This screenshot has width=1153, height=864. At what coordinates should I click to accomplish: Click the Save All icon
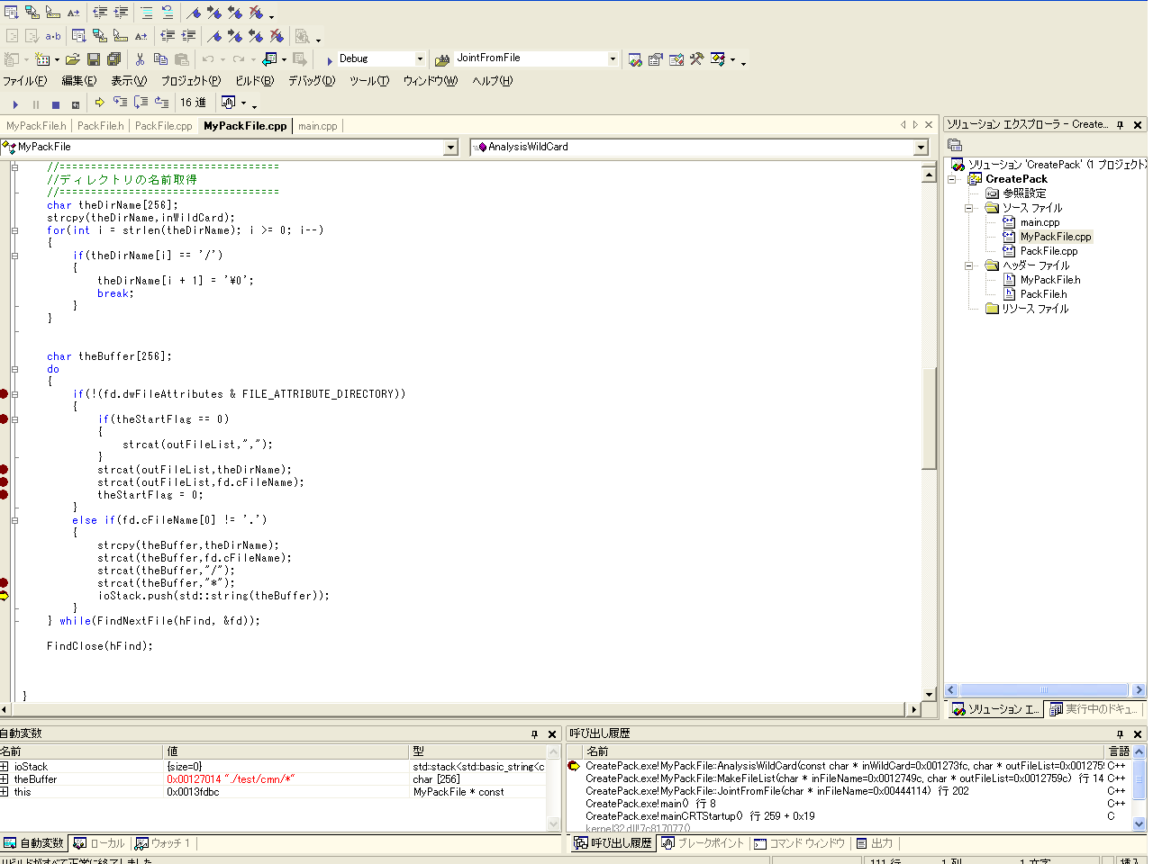coord(114,59)
